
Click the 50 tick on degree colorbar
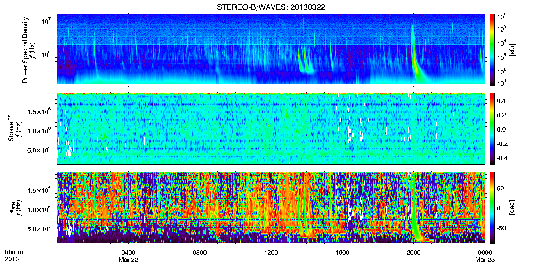(500, 188)
